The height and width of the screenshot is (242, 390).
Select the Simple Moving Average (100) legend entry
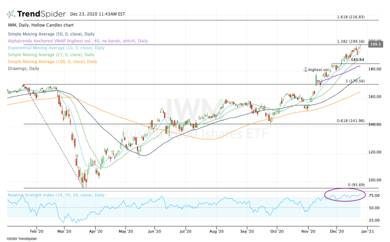[52, 61]
